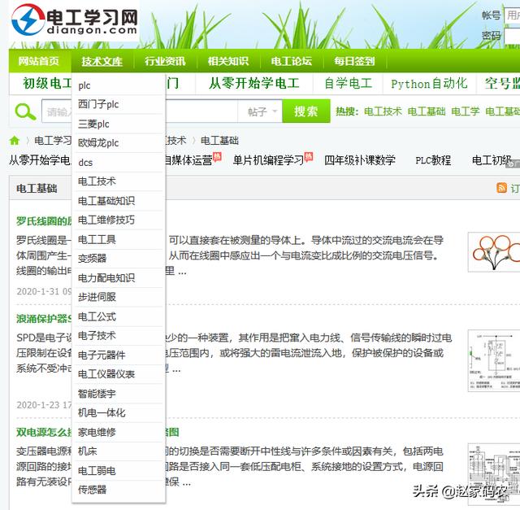
Task: Select 变频器 from the dropdown menu
Action: coord(119,259)
